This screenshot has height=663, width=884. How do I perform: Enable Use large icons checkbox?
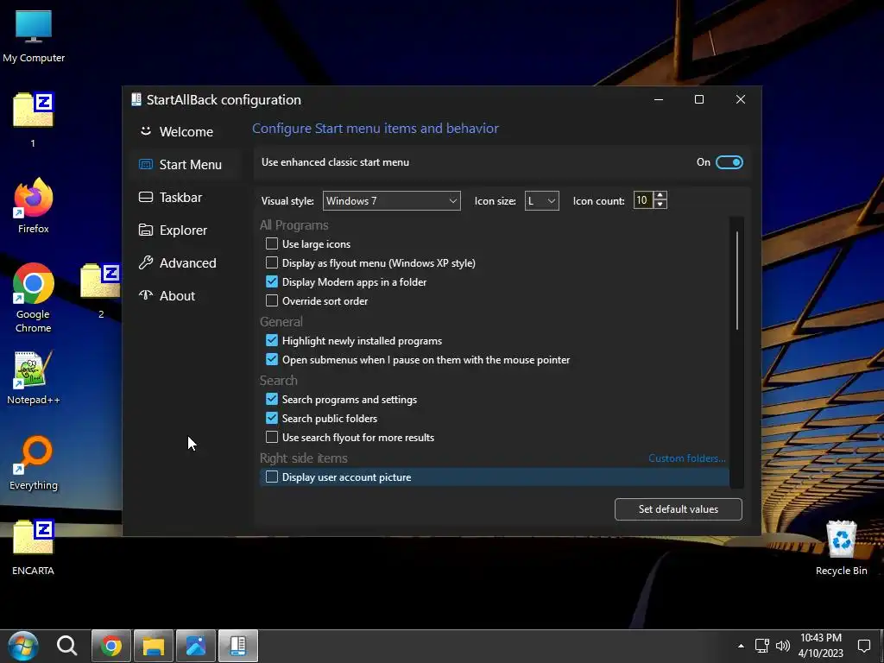(272, 243)
